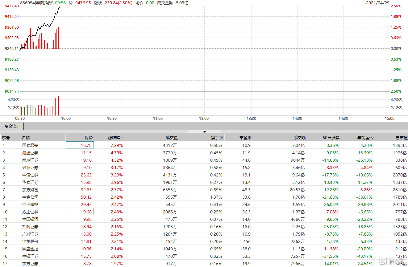Viewport: 408px width, 267px height.
Task: Select the 东方证券 stock name
Action: point(30,264)
